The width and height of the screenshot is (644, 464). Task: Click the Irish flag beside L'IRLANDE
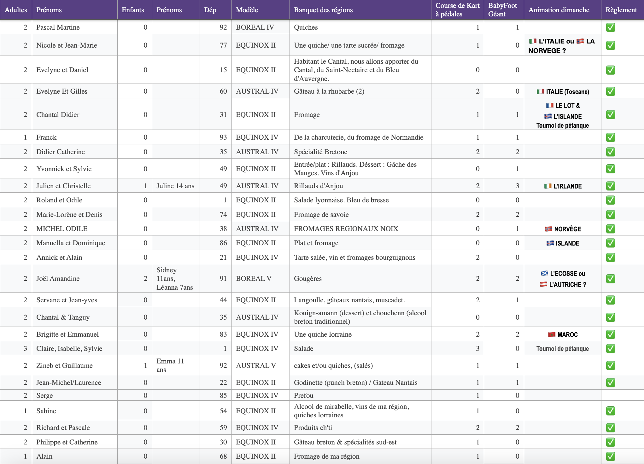pyautogui.click(x=548, y=186)
